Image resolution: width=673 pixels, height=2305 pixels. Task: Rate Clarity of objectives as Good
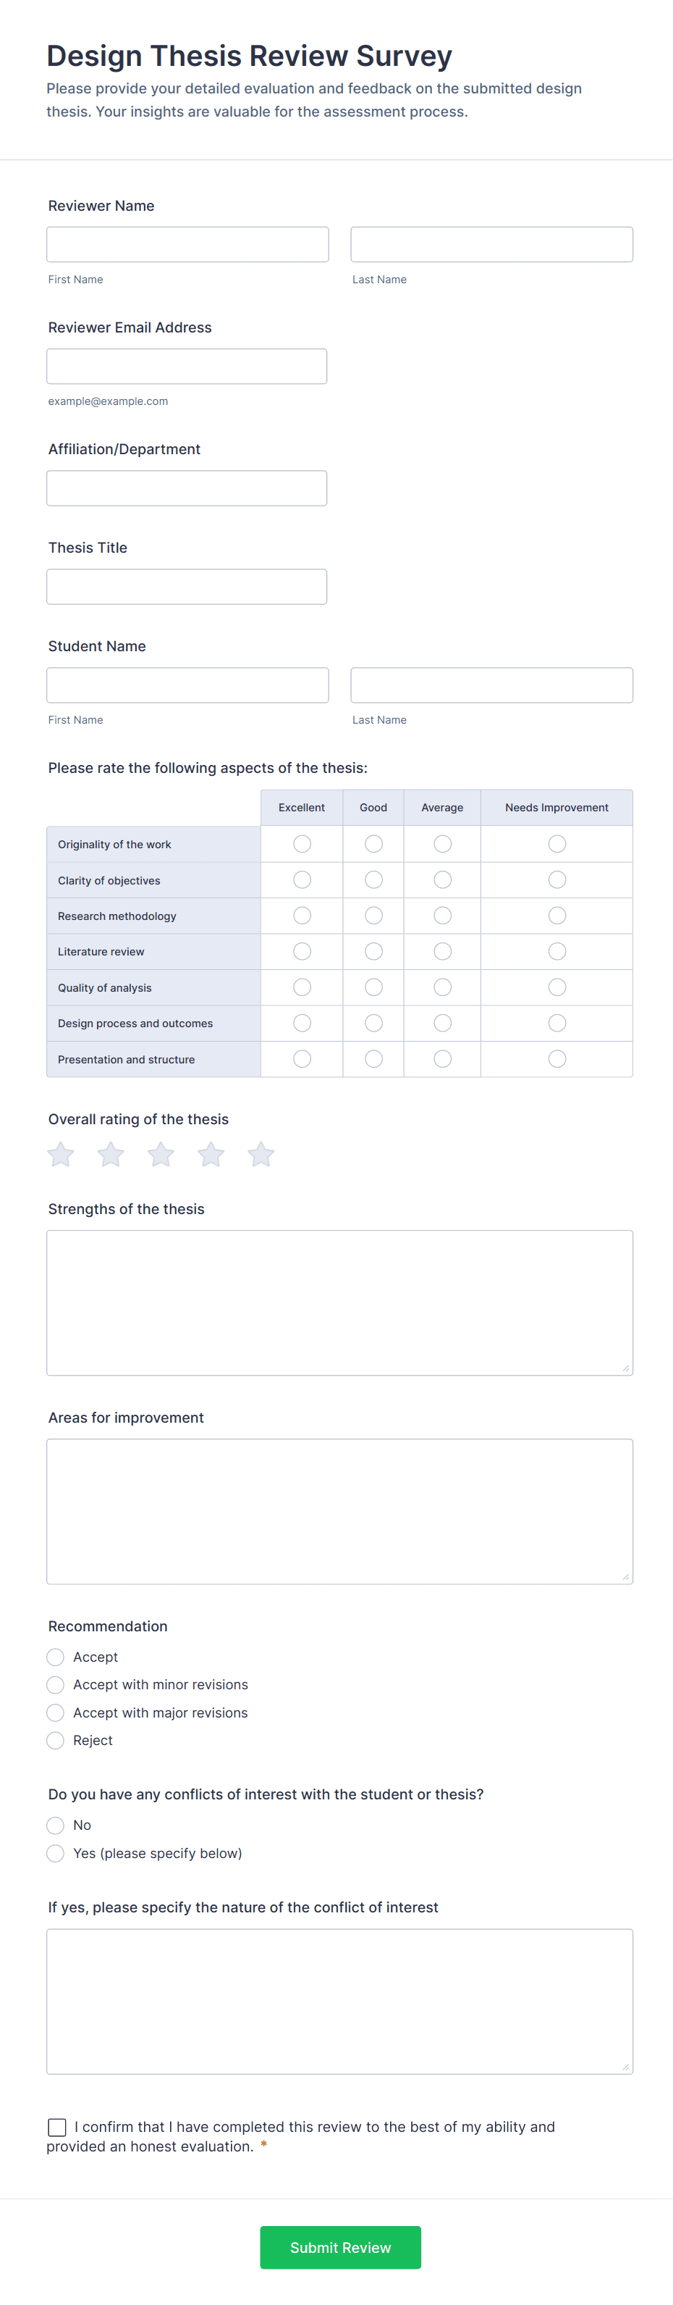[373, 879]
